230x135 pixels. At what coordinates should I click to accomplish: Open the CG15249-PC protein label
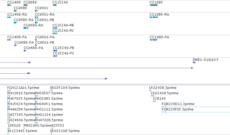click(64, 53)
